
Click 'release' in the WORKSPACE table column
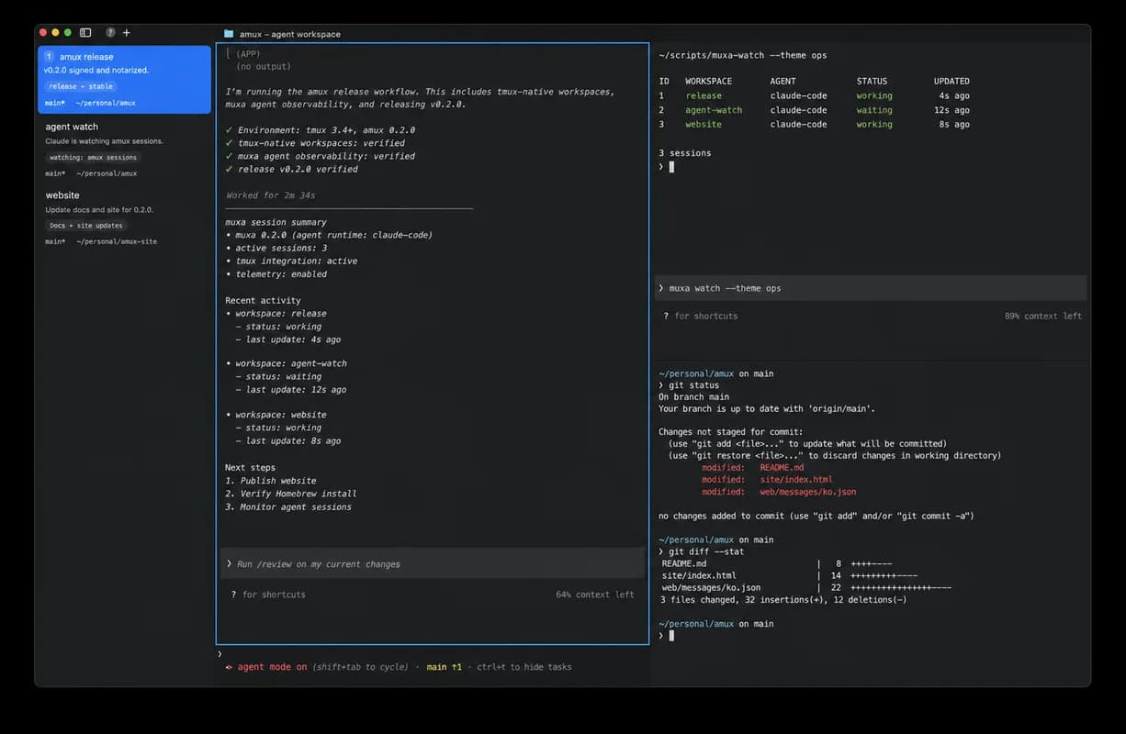click(x=704, y=95)
